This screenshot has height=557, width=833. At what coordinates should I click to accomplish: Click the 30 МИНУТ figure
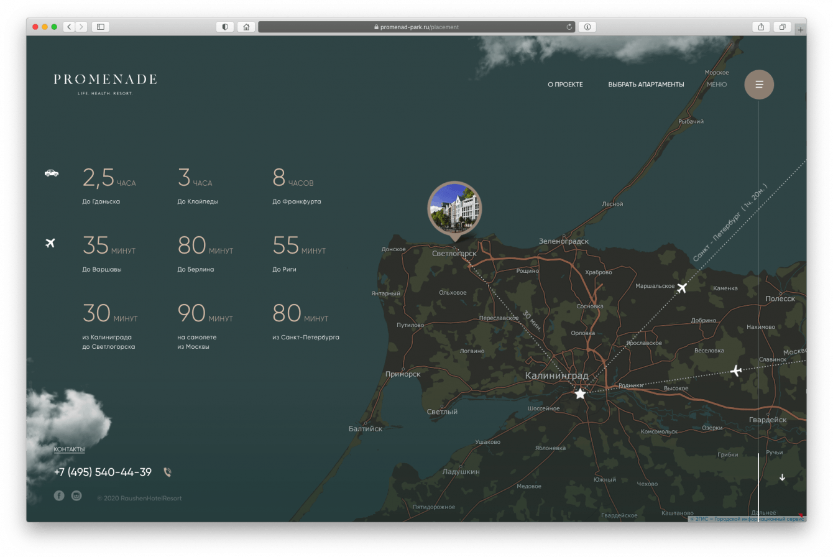pyautogui.click(x=110, y=313)
